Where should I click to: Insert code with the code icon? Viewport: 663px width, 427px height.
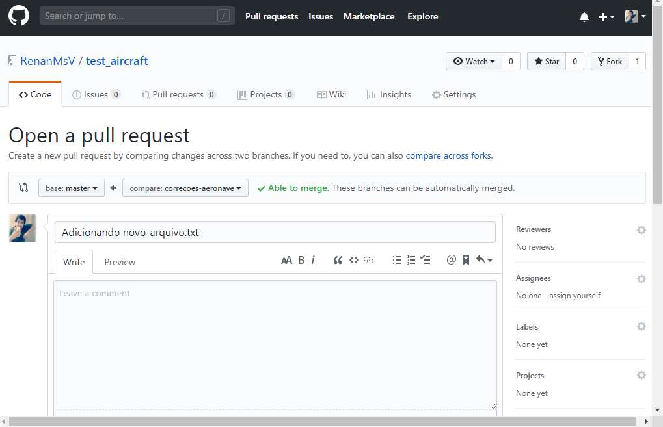354,260
